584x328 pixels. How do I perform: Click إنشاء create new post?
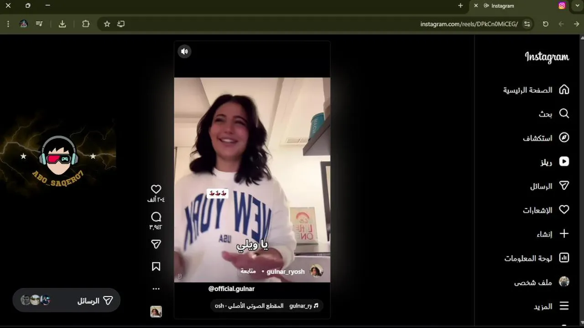[553, 234]
